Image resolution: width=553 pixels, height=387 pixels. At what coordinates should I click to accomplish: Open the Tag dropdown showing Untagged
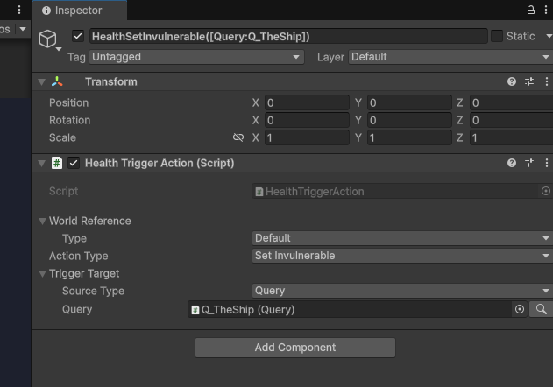pyautogui.click(x=196, y=57)
